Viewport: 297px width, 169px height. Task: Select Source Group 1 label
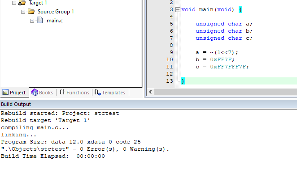(56, 12)
